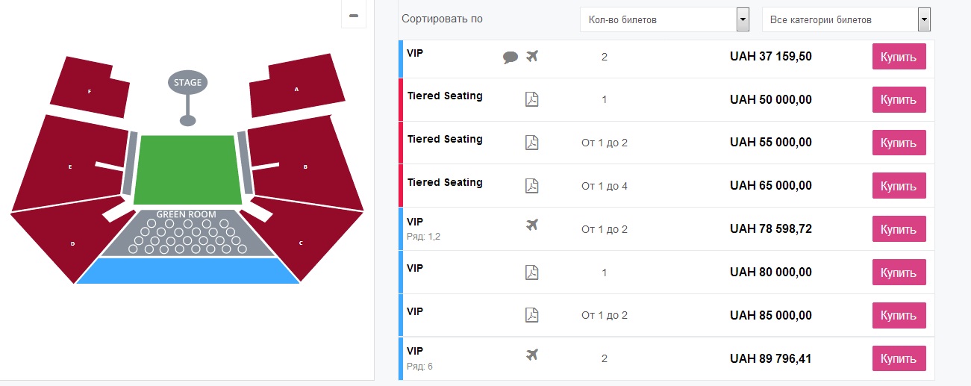971x386 pixels.
Task: Select the green standing area on map
Action: (188, 169)
